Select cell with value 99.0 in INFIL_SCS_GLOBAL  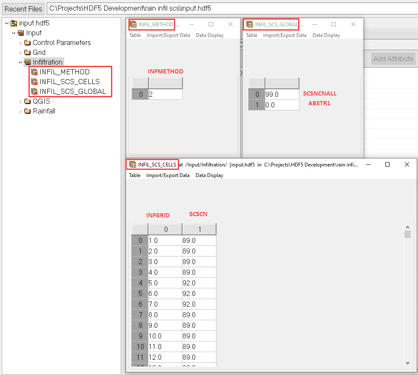coord(282,94)
